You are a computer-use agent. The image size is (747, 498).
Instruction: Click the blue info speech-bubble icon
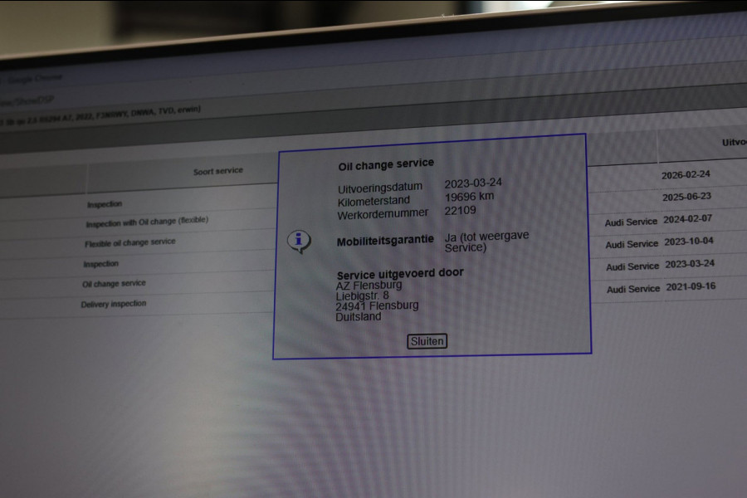[299, 242]
